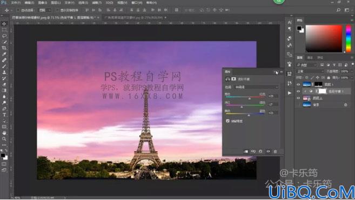The height and width of the screenshot is (200, 355).
Task: Toggle Preserve Luminosity checkbox
Action: 228,121
